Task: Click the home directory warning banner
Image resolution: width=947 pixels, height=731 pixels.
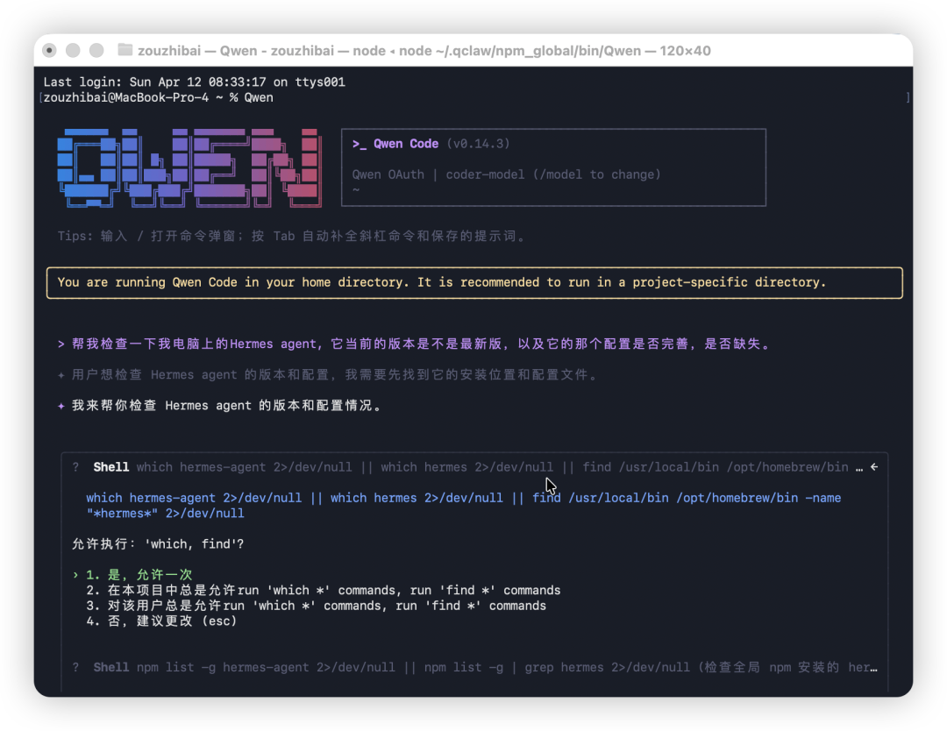Action: (473, 282)
